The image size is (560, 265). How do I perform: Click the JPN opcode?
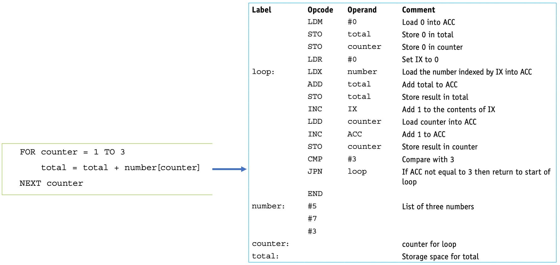[315, 172]
